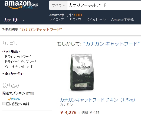Image resolution: width=141 pixels, height=116 pixels.
Task: Open the Canagan cat food product image
Action: (x=82, y=72)
